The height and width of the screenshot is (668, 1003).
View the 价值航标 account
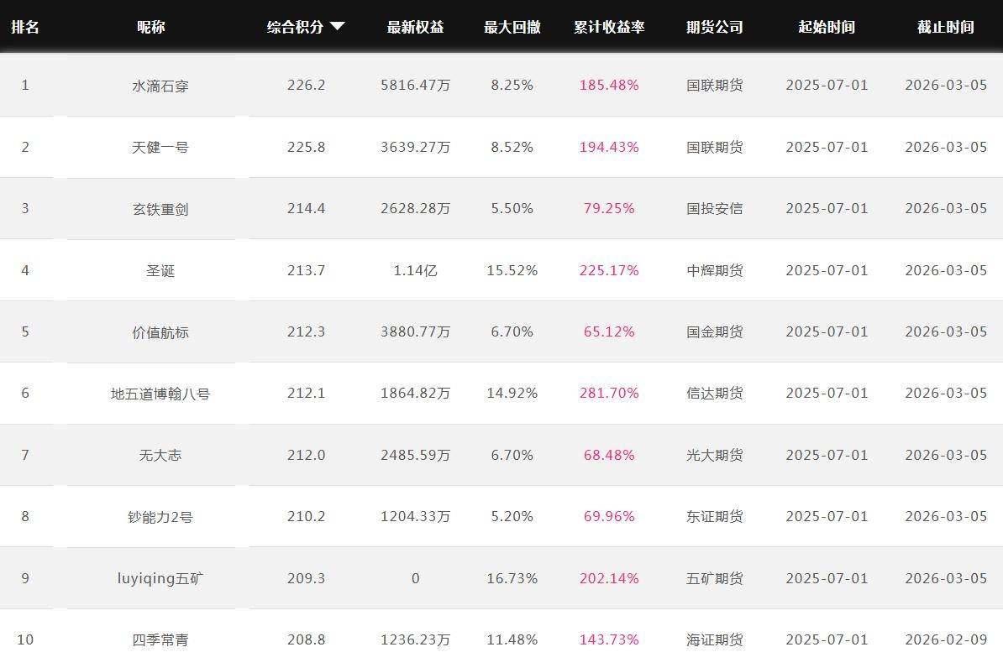(160, 331)
